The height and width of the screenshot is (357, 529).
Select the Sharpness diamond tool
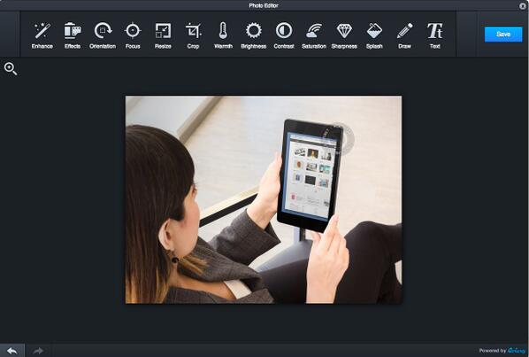click(x=344, y=35)
